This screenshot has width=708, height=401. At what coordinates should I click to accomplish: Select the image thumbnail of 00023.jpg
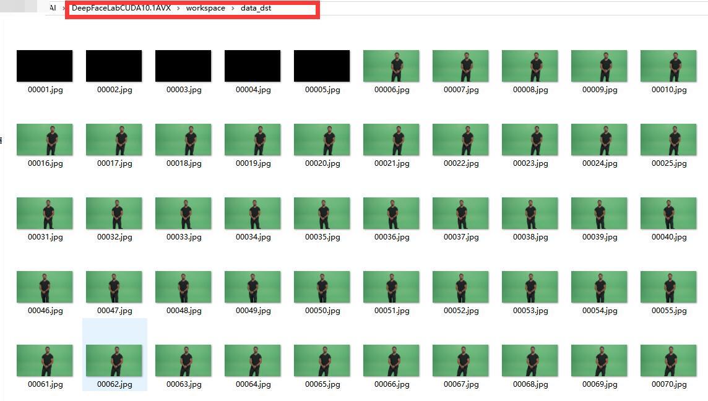530,139
